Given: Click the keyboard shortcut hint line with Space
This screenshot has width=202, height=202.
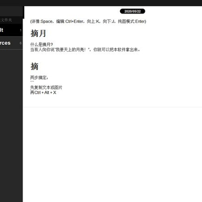Looking at the screenshot, I should click(88, 21).
